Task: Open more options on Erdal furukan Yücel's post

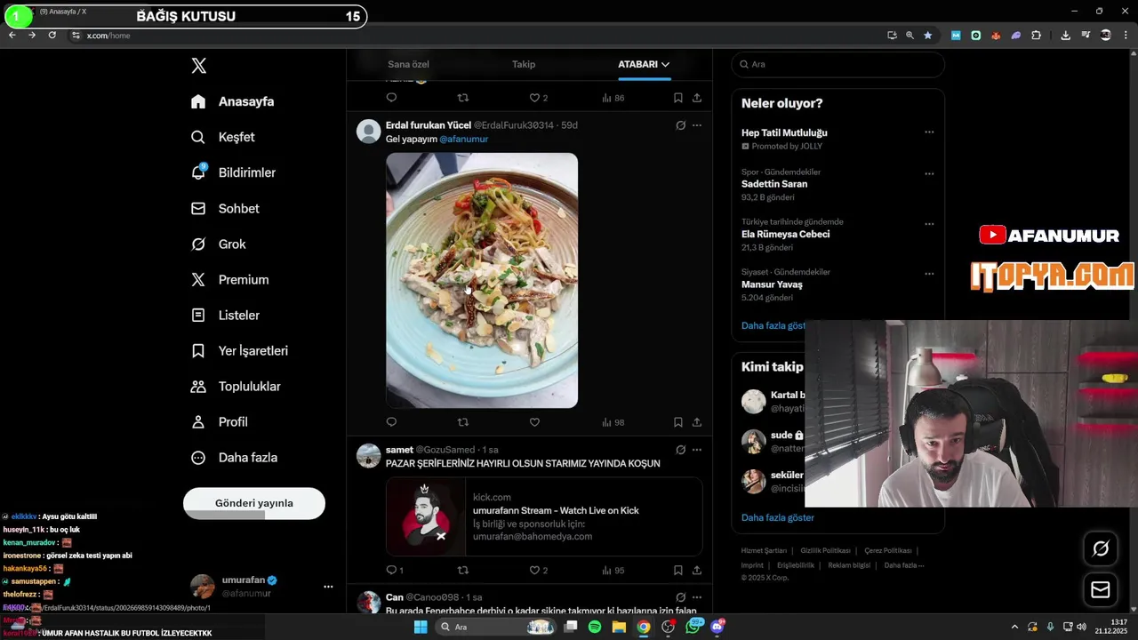Action: click(x=697, y=125)
